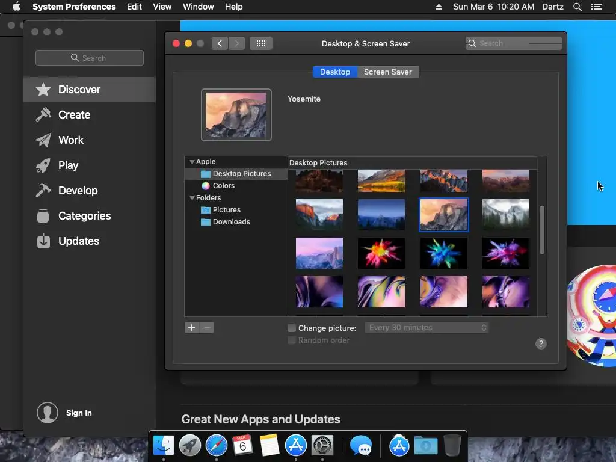
Task: Remove folder with the minus button
Action: point(207,328)
